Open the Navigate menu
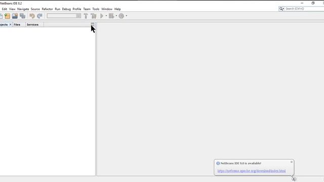 click(x=23, y=9)
